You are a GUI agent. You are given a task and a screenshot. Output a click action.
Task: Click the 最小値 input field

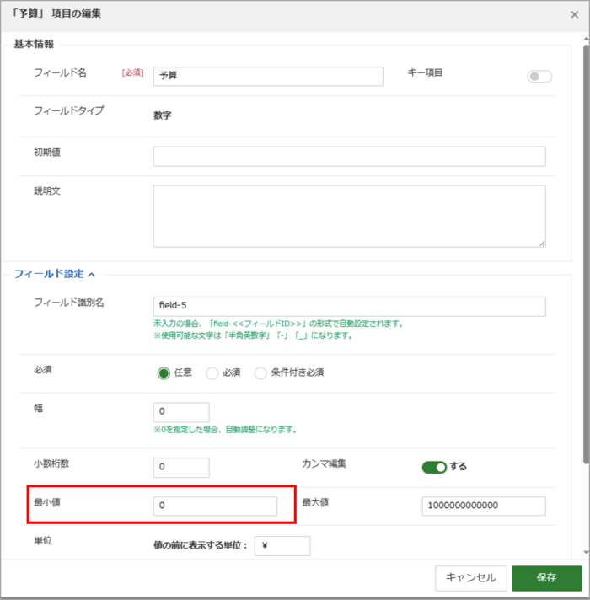point(215,506)
